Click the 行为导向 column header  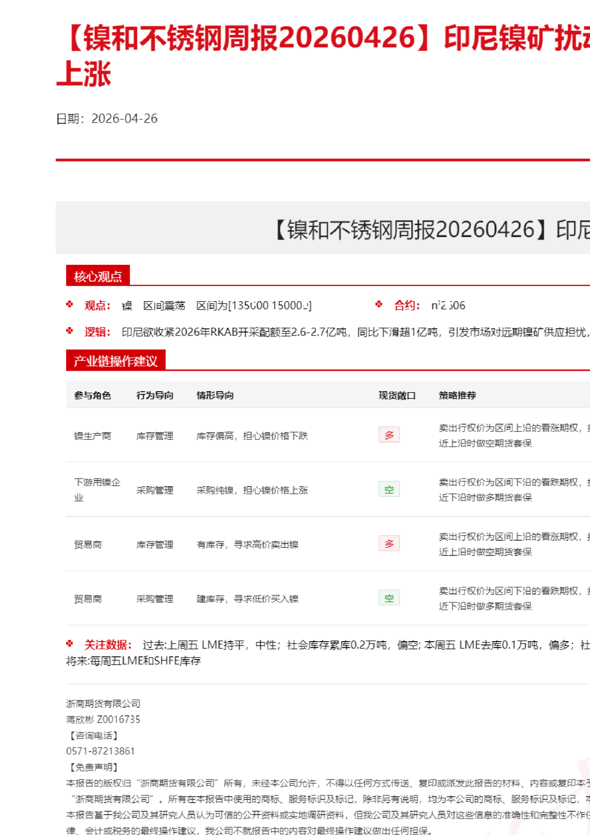point(155,396)
